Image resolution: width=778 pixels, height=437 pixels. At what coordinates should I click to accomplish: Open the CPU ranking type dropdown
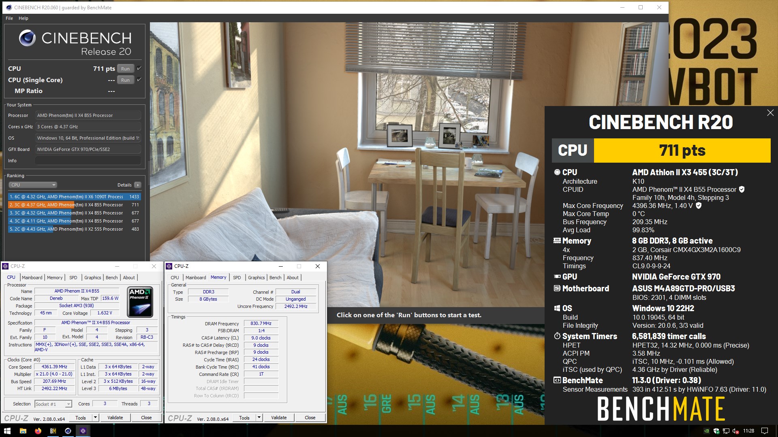pos(33,185)
